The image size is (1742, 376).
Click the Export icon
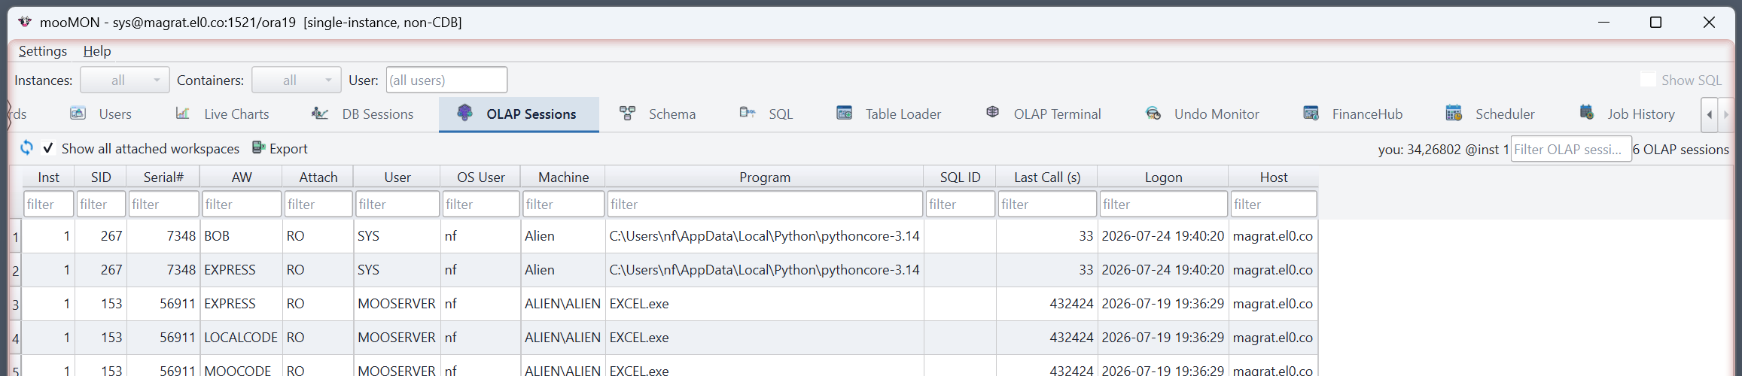(x=258, y=147)
